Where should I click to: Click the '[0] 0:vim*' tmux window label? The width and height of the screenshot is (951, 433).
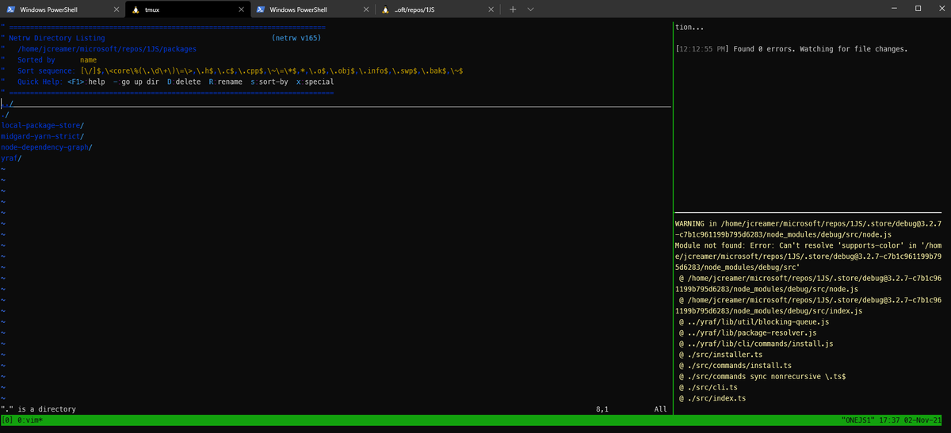coord(24,420)
